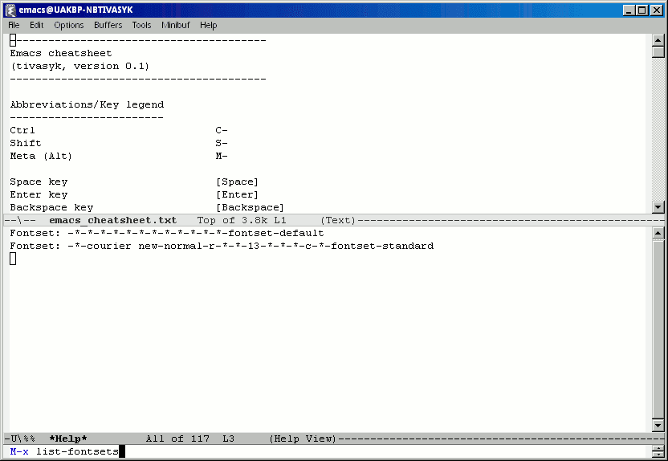Click the 'Abbreviations/Key legend' heading
Image resolution: width=668 pixels, height=461 pixels.
[x=87, y=104]
